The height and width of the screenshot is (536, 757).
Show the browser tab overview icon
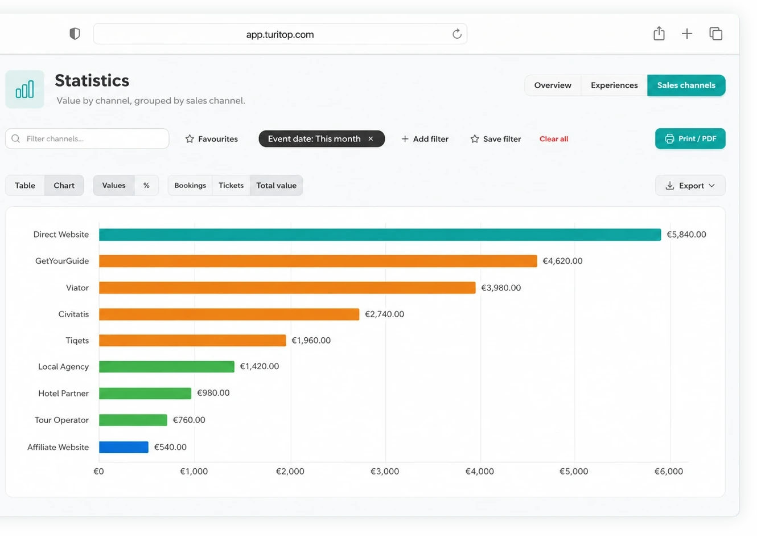pos(716,34)
